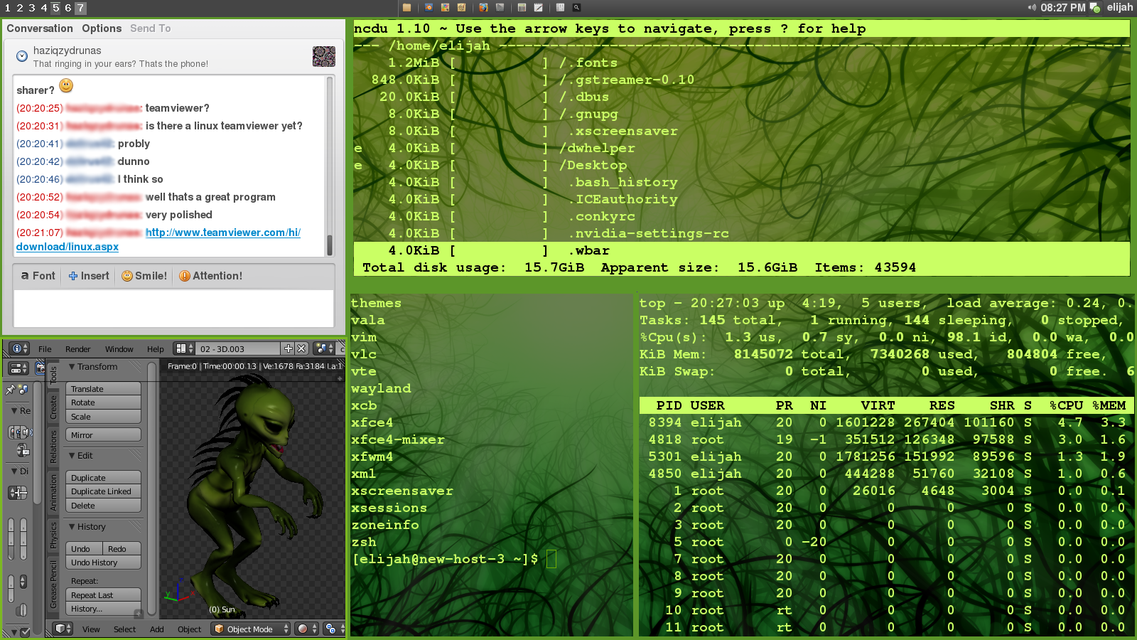Click the small plus to reveal the operator panel
The height and width of the screenshot is (640, 1137).
[139, 614]
